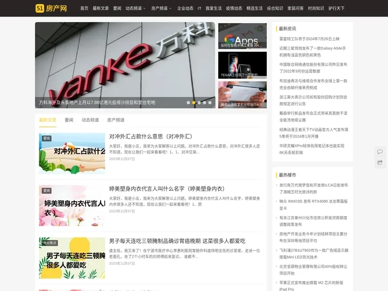Open 对冲外汇占款 article thumbnail
The image size is (388, 291).
[72, 153]
